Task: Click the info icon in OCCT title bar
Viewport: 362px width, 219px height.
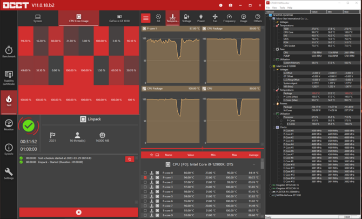Action: coord(220,5)
